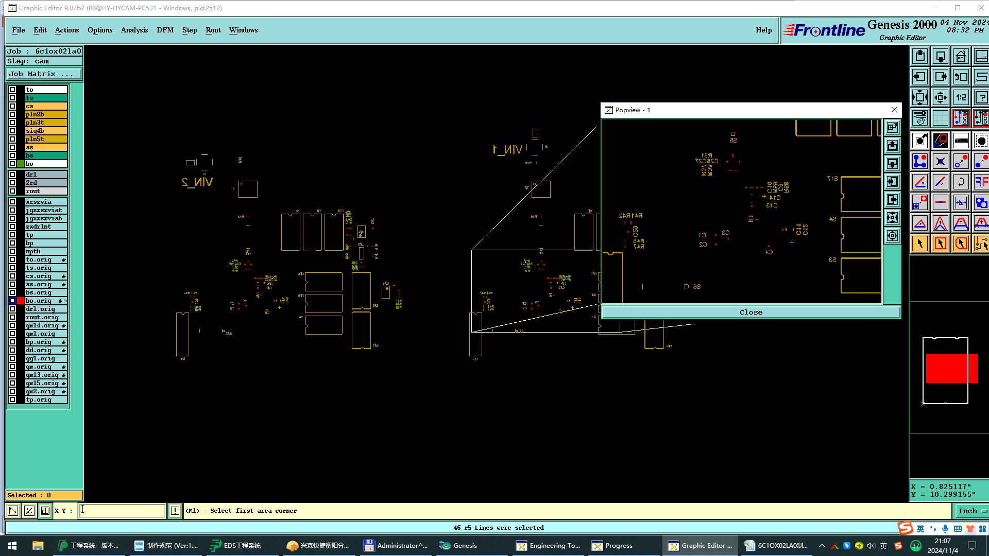This screenshot has width=989, height=556.
Task: Open the wrench and palette settings icon
Action: (x=919, y=118)
